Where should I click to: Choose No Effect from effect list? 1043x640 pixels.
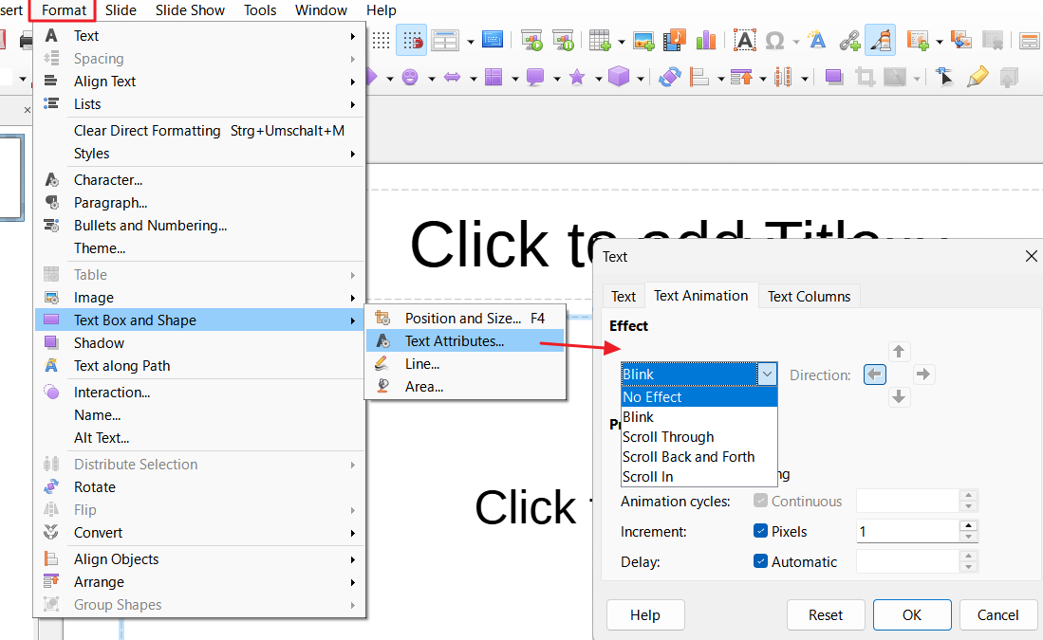click(699, 397)
